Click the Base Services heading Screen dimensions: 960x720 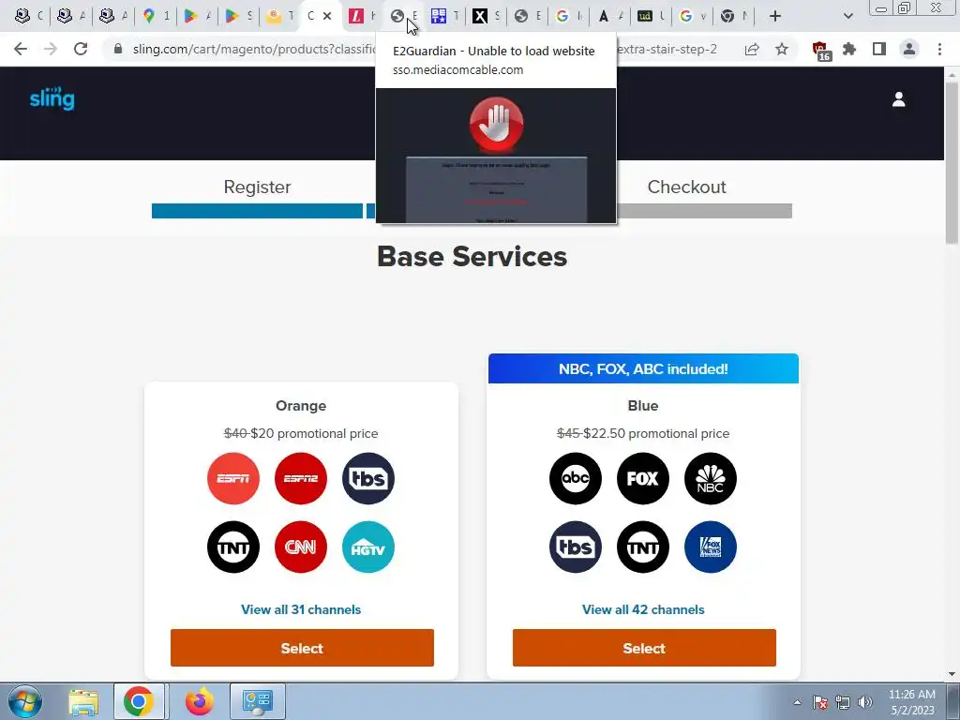point(472,256)
